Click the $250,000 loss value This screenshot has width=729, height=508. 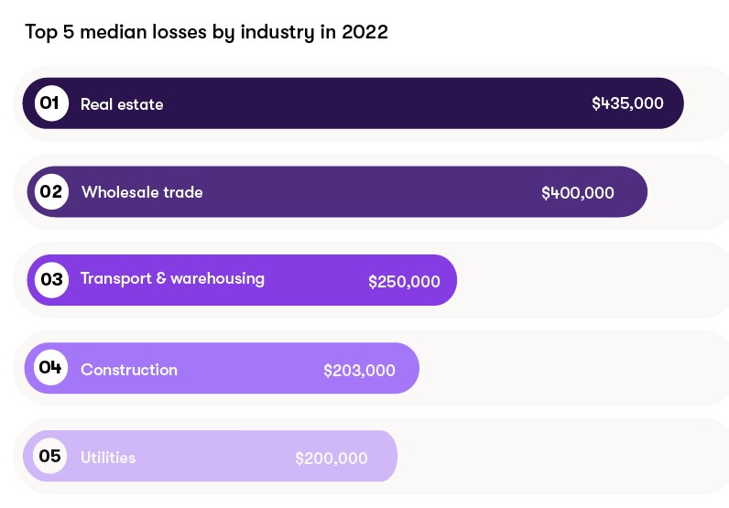point(404,282)
